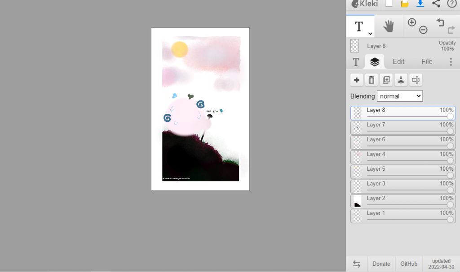460x272 pixels.
Task: Click the 100% value on Layer 3
Action: (447, 184)
